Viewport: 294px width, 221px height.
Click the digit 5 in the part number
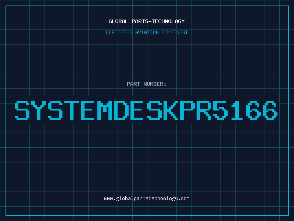click(220, 110)
